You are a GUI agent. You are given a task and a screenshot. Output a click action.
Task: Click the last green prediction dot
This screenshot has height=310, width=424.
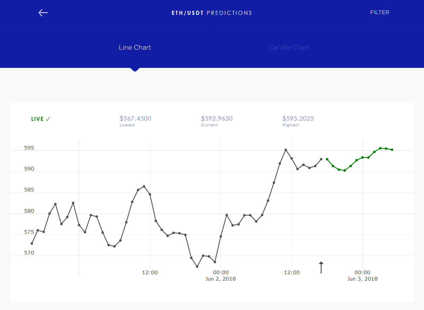392,149
